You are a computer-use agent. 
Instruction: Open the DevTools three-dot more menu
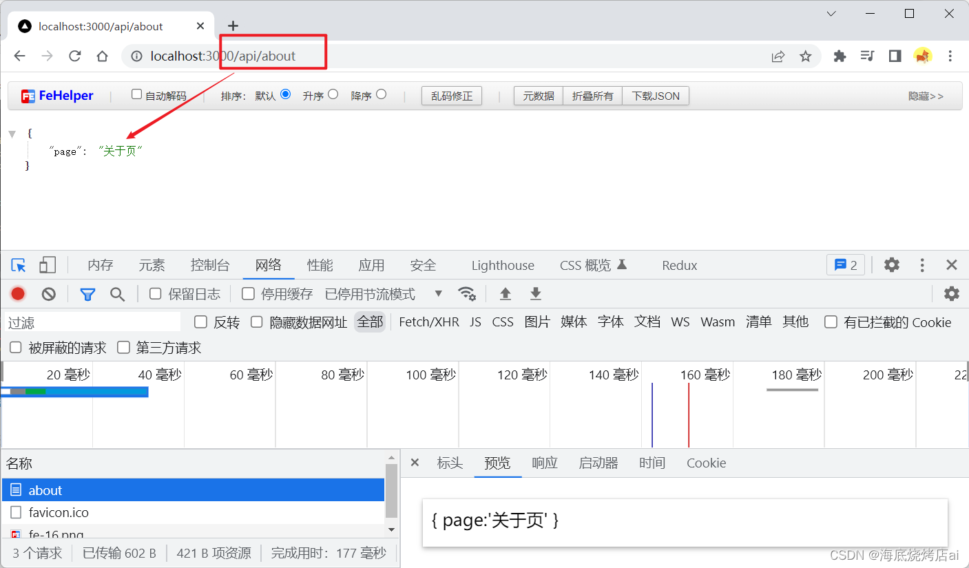(922, 265)
